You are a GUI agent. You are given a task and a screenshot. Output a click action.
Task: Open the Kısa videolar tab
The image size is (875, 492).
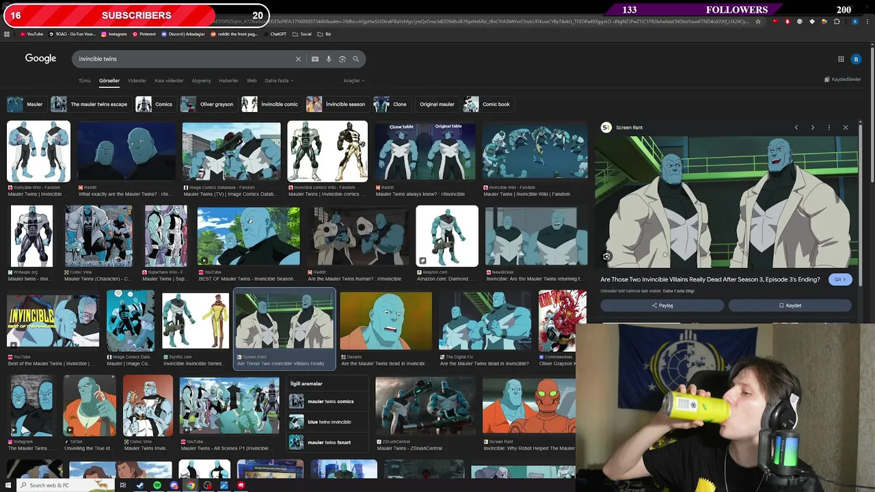point(169,81)
